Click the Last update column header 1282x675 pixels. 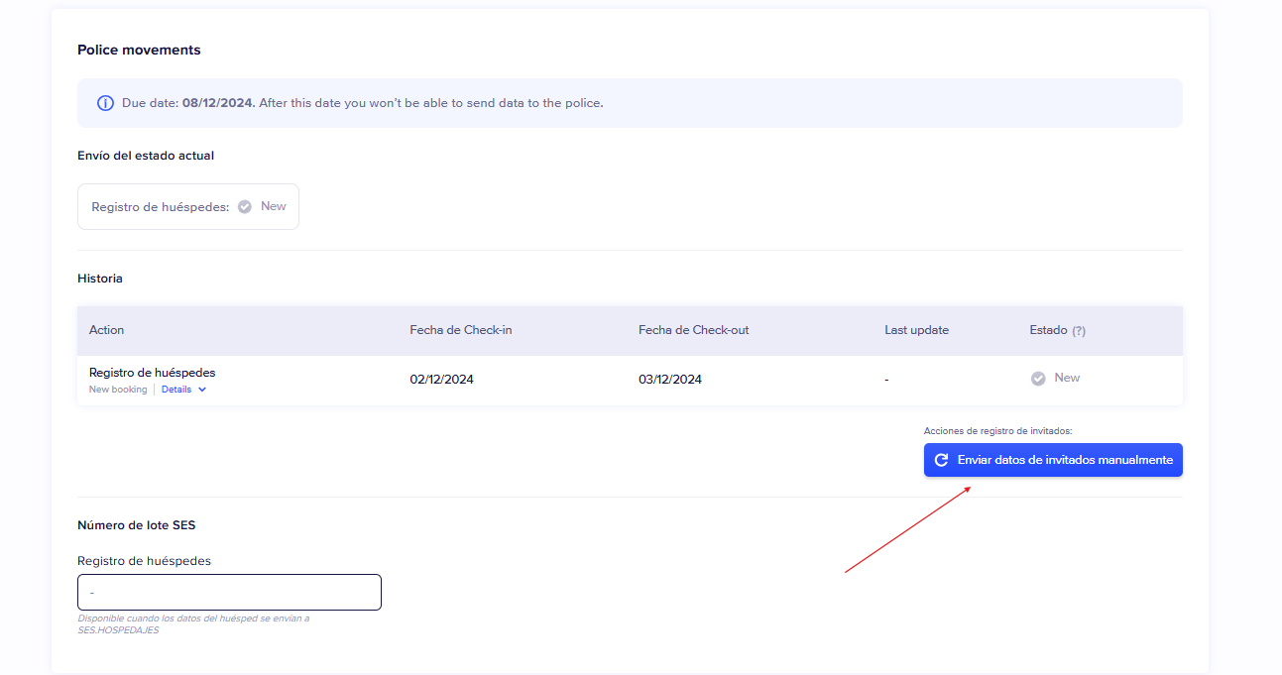(916, 330)
